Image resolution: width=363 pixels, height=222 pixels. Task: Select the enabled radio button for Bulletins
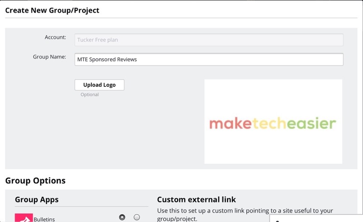(x=122, y=217)
